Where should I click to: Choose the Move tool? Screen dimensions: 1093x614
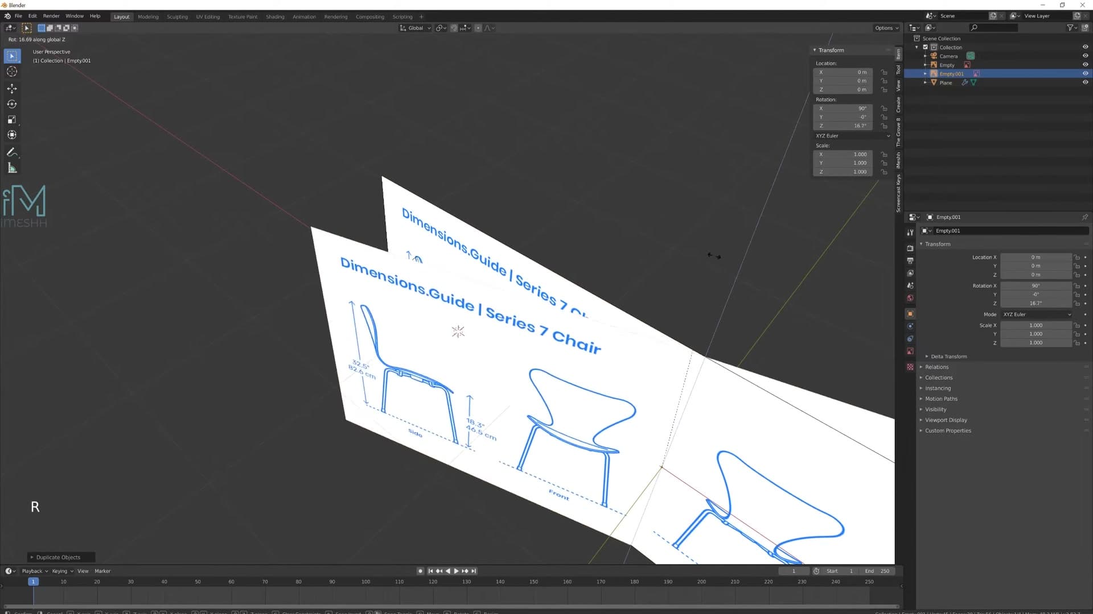12,89
